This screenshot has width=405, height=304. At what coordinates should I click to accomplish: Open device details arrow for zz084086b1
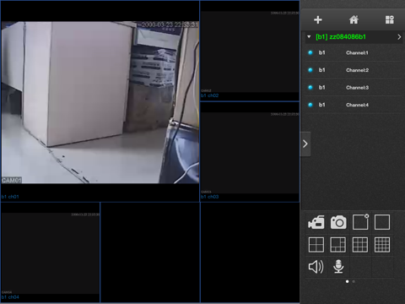pos(399,37)
